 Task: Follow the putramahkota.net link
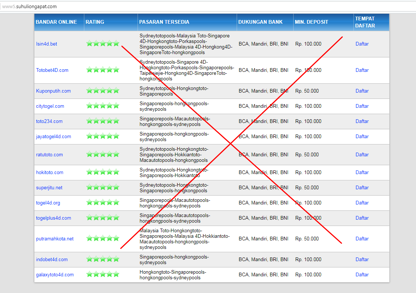pyautogui.click(x=55, y=239)
